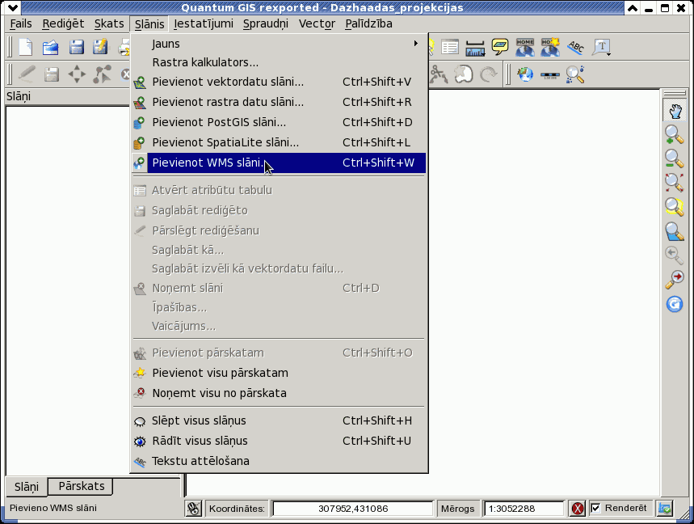Click the magnifier plugin icon right of the scale bar
The image size is (694, 524).
click(x=575, y=74)
